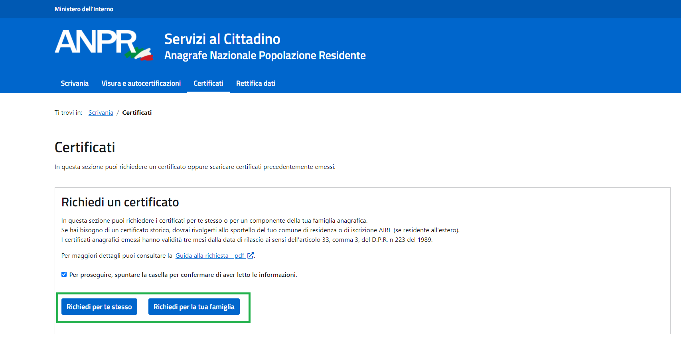Screen dimensions: 681x347
Task: Switch to Visura e autocertificazioni tab
Action: coord(141,83)
